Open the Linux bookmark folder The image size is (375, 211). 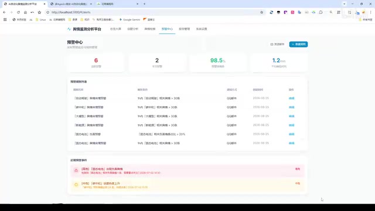pyautogui.click(x=40, y=19)
